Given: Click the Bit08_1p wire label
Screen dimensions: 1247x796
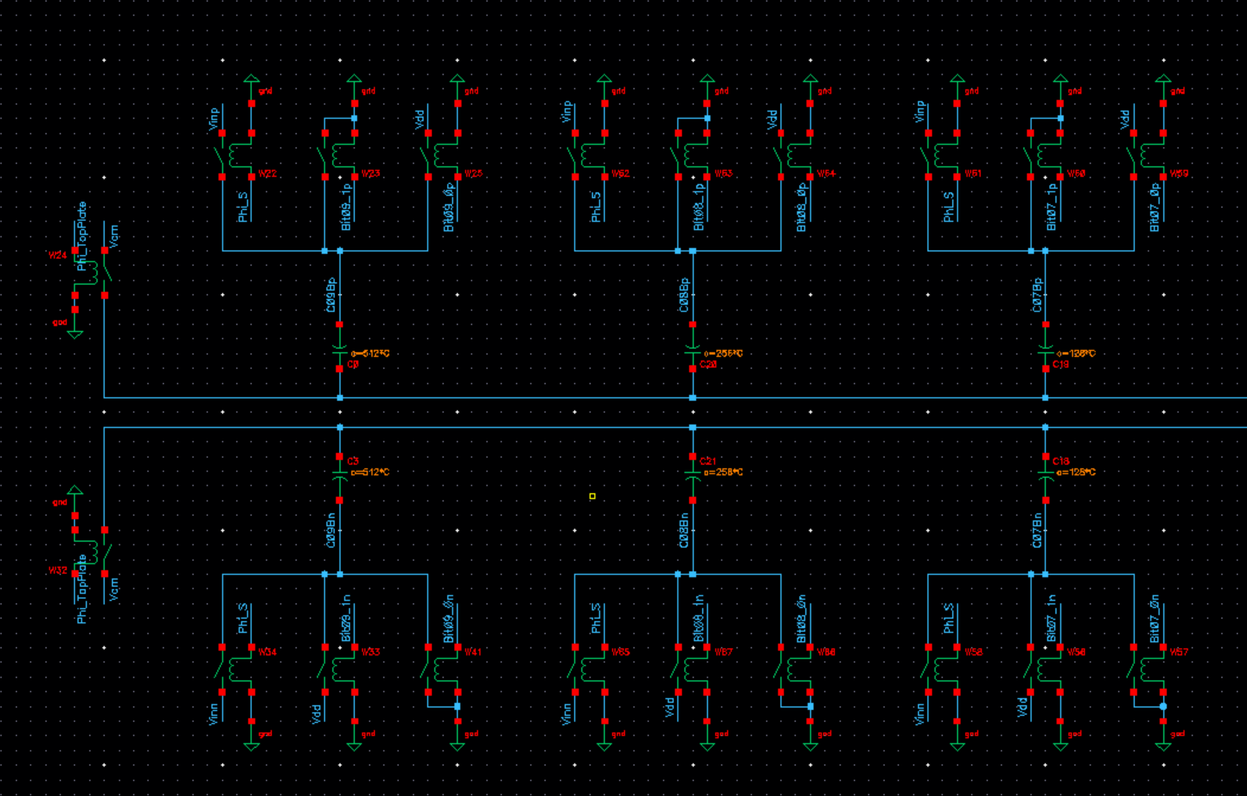Looking at the screenshot, I should click(x=699, y=207).
